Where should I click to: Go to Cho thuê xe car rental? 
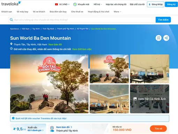(x=77, y=12)
